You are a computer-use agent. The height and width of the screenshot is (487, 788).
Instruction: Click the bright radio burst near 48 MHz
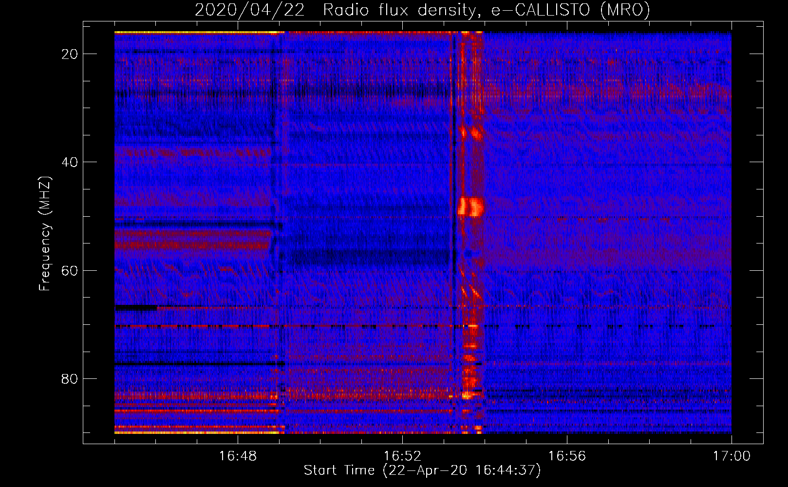click(x=470, y=206)
